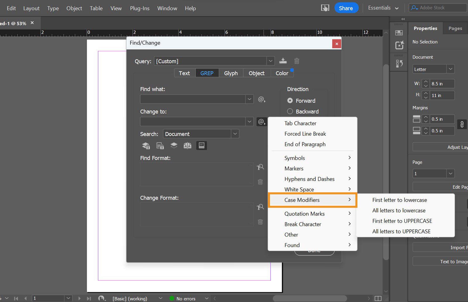
Task: Click the link margins chain icon
Action: point(462,125)
